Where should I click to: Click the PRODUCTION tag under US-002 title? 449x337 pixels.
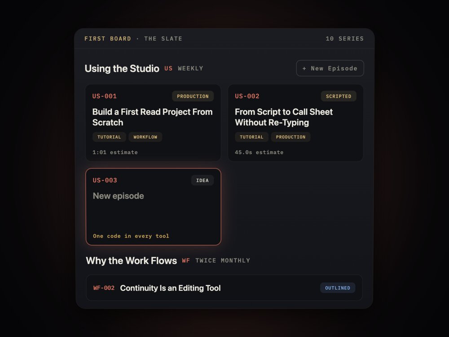coord(291,137)
